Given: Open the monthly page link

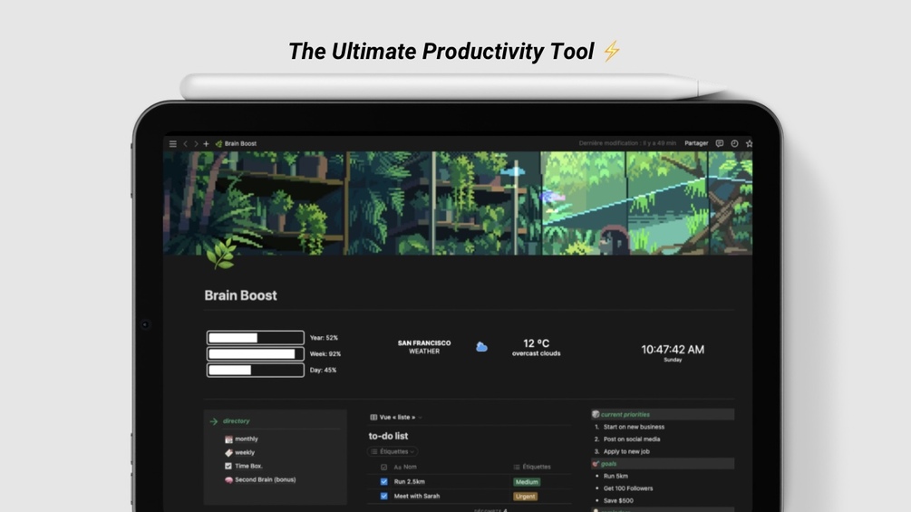Looking at the screenshot, I should pos(247,439).
